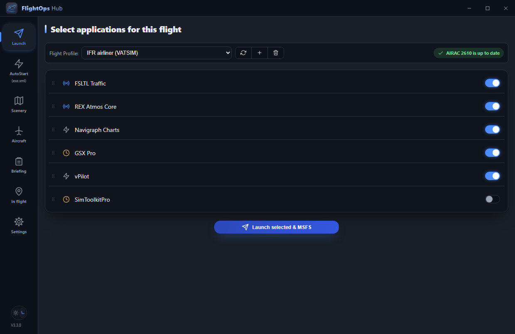This screenshot has width=515, height=334.
Task: Open the Flight Profile dropdown
Action: tap(157, 53)
